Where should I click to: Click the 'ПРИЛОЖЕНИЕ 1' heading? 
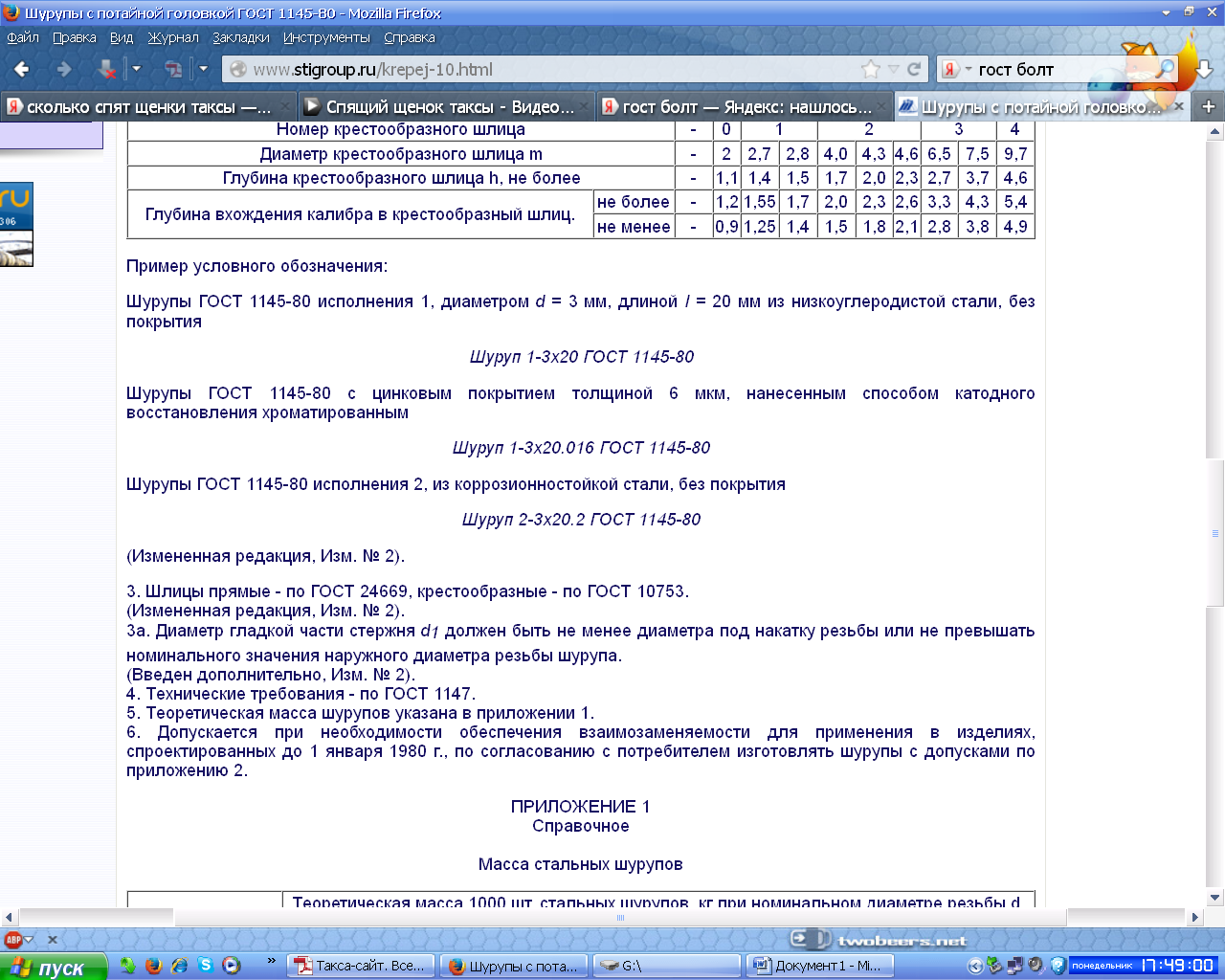[x=580, y=807]
